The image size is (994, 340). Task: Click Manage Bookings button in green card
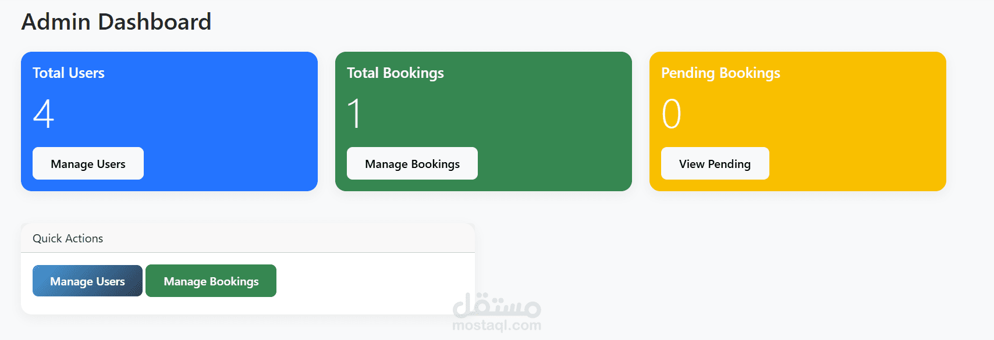(x=412, y=164)
